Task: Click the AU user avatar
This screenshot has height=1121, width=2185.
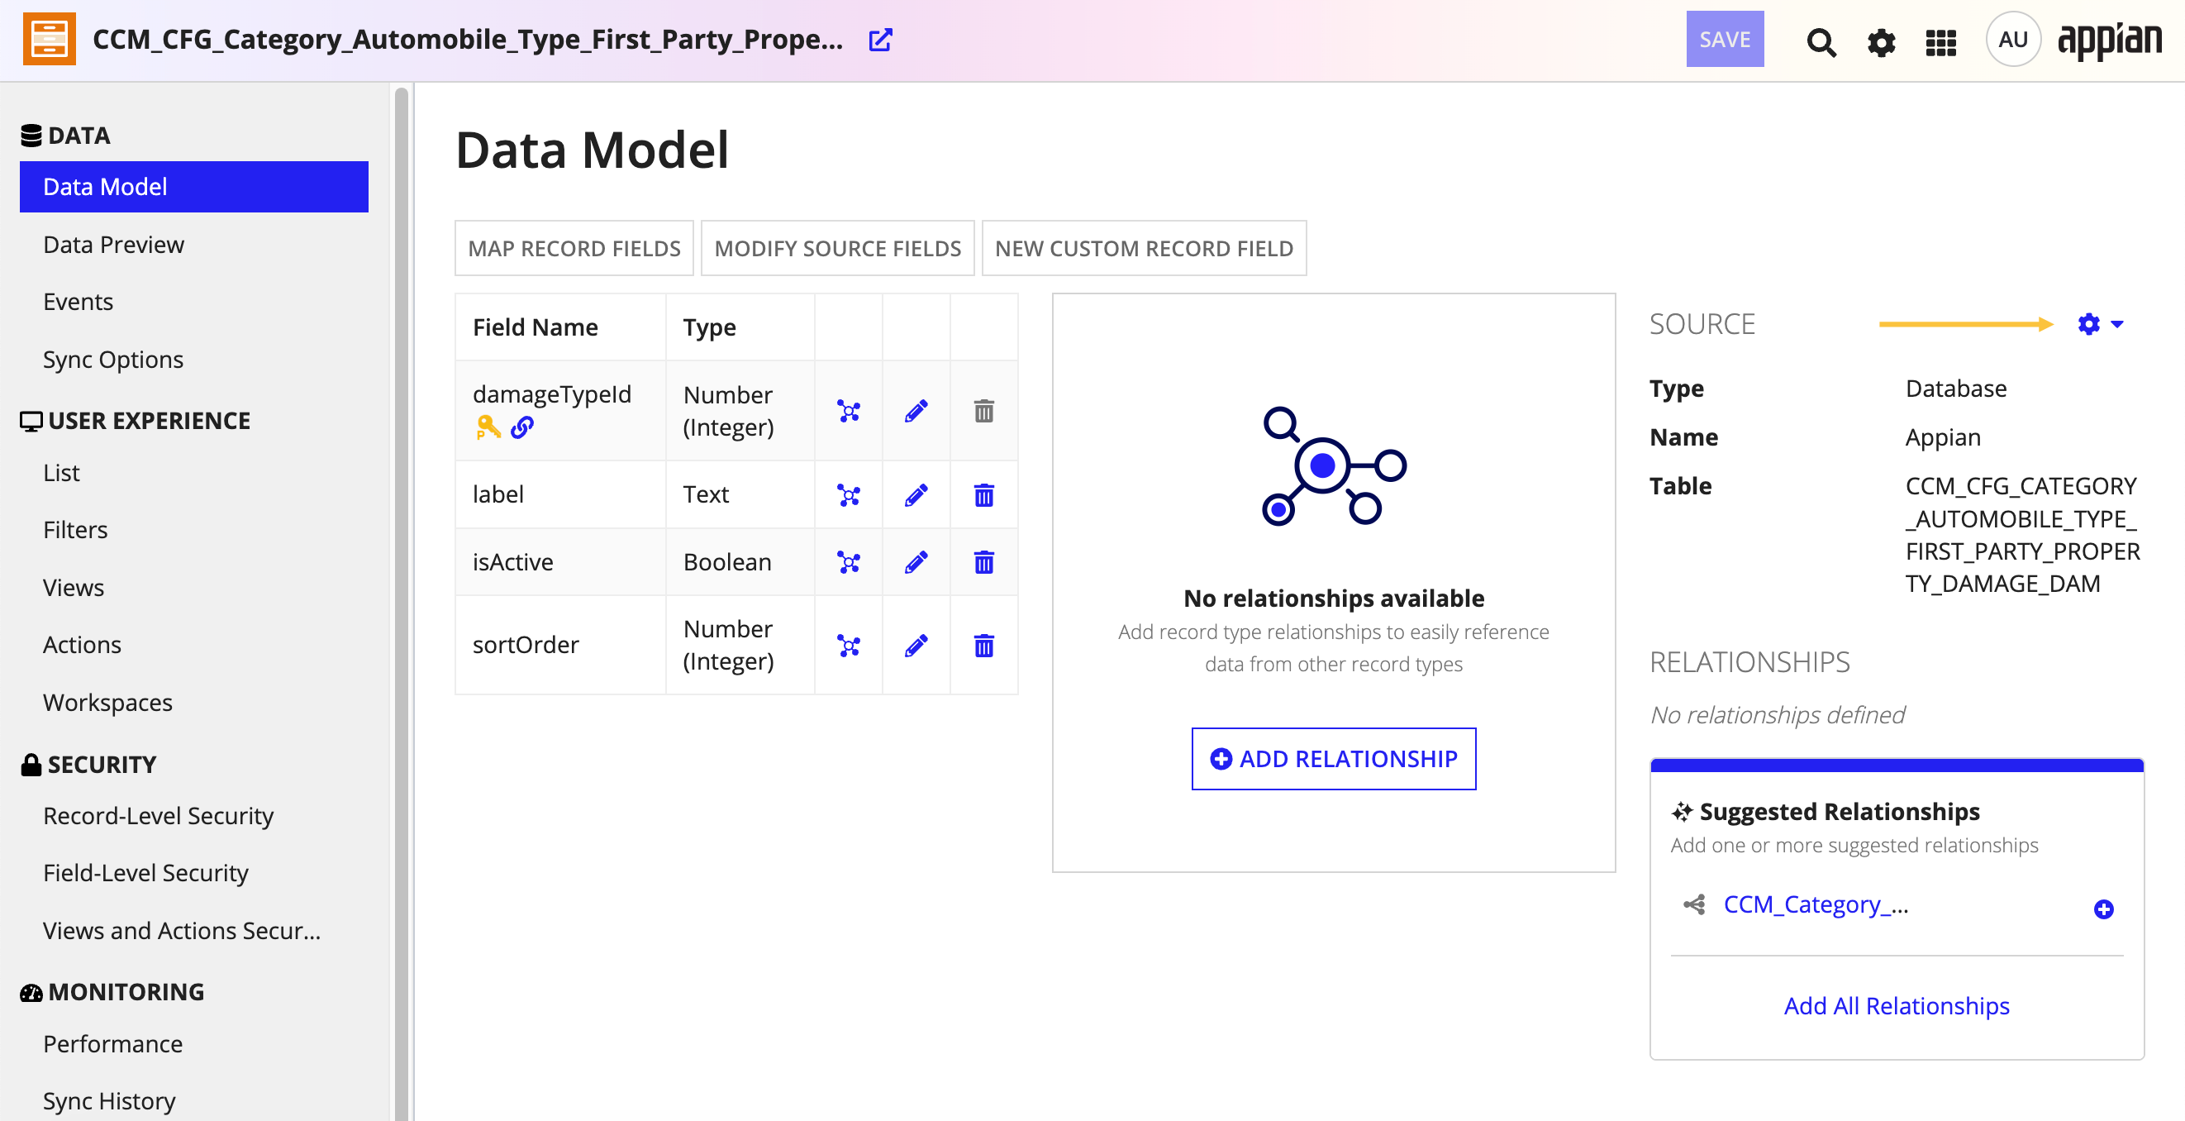Action: [2012, 39]
